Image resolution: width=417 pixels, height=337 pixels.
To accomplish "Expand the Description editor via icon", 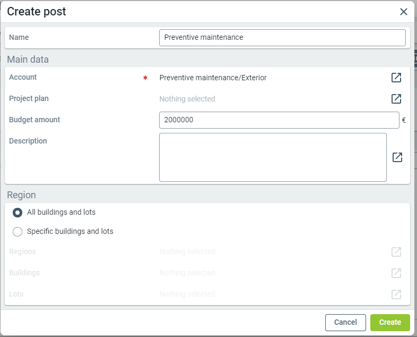I will 397,157.
